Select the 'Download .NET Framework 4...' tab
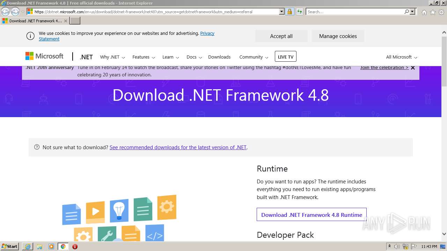Image resolution: width=447 pixels, height=251 pixels. point(35,21)
